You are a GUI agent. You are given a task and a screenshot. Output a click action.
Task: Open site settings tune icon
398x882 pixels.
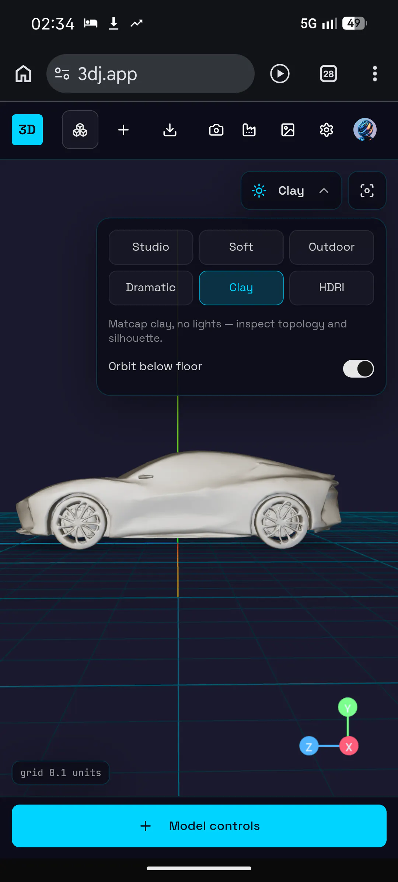(62, 74)
